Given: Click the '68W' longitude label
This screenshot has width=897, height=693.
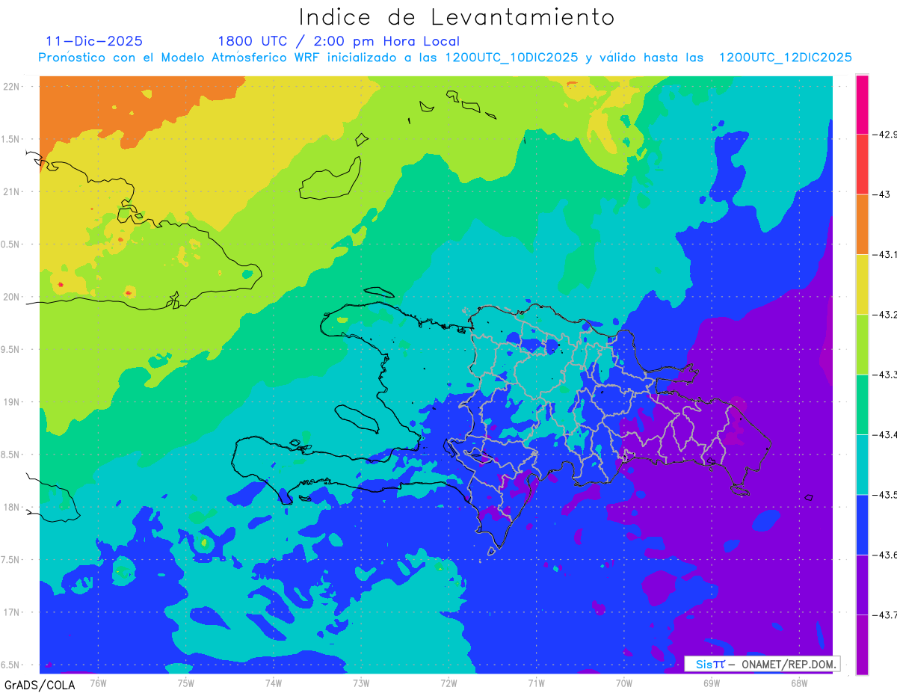Looking at the screenshot, I should (798, 682).
